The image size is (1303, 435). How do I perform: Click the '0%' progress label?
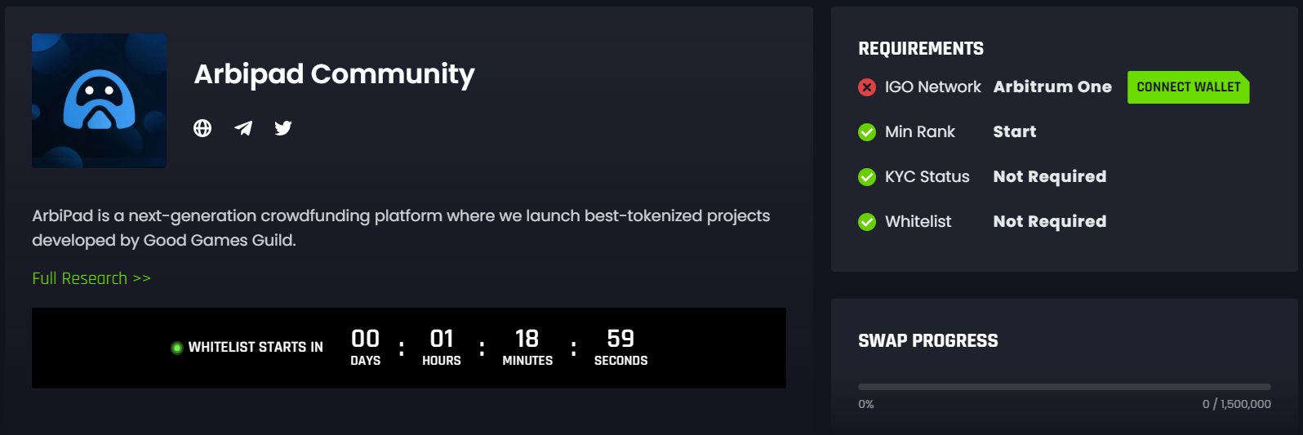pyautogui.click(x=866, y=404)
